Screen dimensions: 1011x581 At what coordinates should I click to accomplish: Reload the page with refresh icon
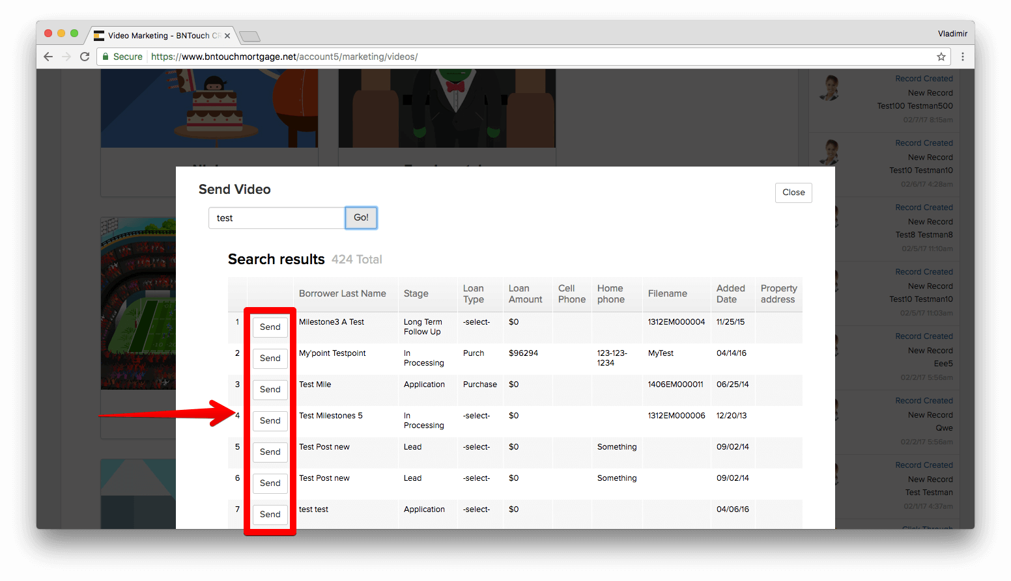85,57
